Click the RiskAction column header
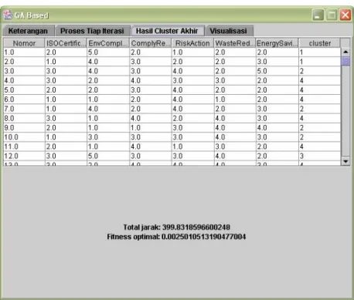 (x=192, y=43)
